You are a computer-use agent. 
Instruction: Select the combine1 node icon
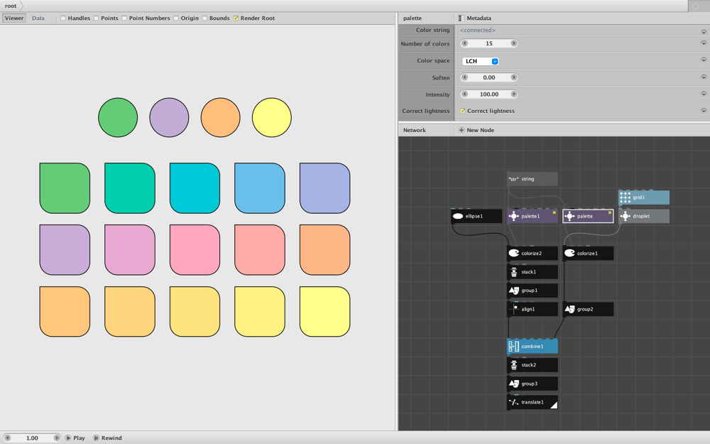[513, 347]
